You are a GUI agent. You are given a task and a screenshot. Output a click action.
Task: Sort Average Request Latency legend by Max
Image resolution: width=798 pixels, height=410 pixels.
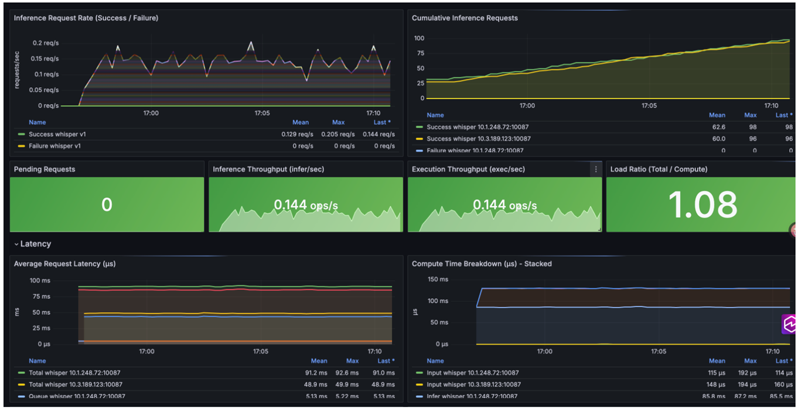click(x=352, y=361)
